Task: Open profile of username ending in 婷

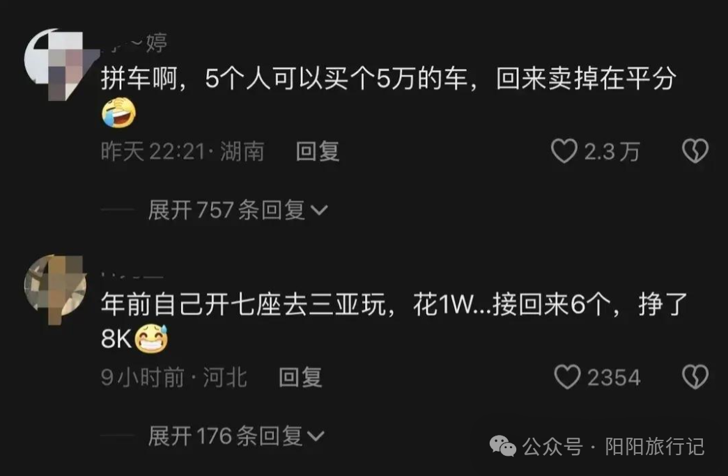Action: tap(134, 43)
